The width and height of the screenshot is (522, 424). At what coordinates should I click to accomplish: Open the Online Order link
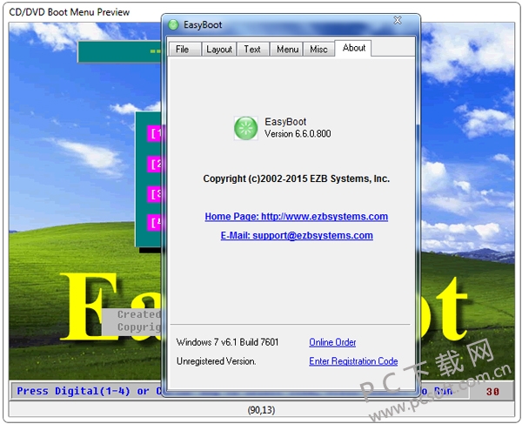332,342
